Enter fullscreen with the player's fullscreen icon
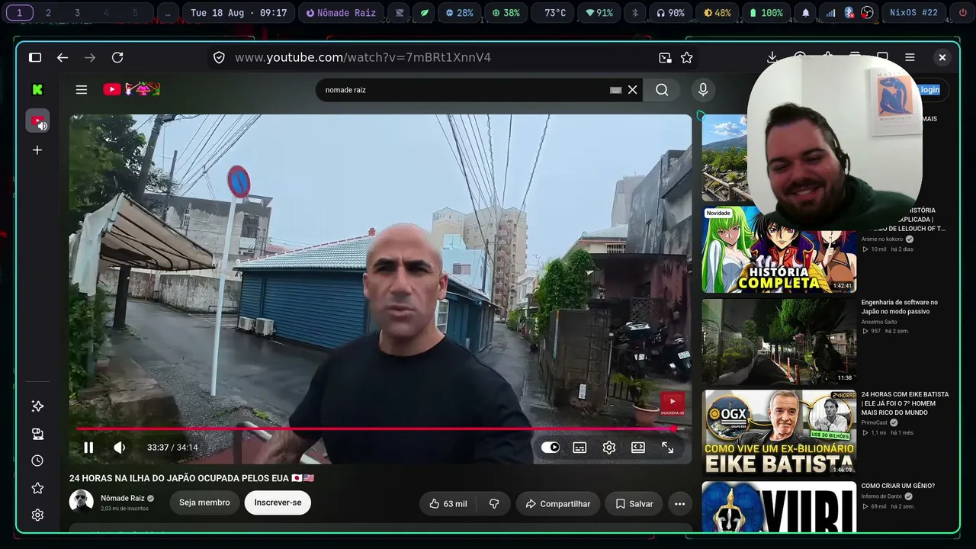 tap(667, 448)
